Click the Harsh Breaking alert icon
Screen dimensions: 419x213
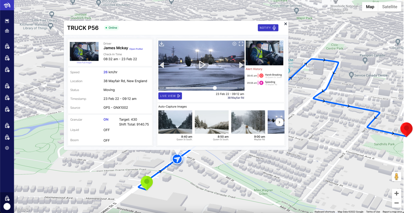pyautogui.click(x=261, y=76)
